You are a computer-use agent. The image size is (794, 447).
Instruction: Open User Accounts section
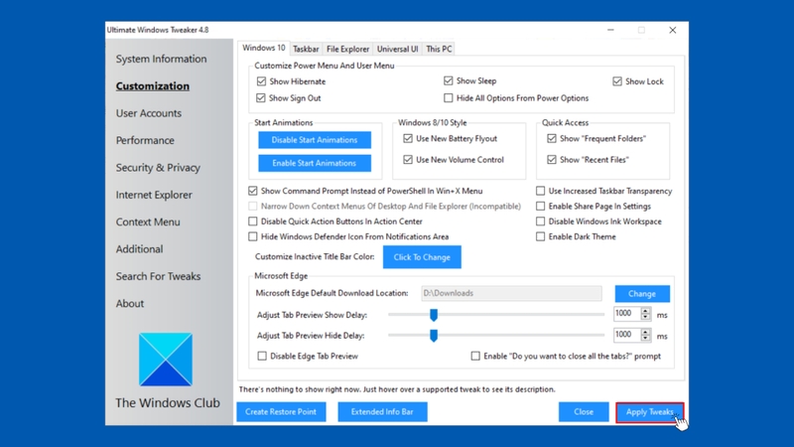pyautogui.click(x=148, y=113)
